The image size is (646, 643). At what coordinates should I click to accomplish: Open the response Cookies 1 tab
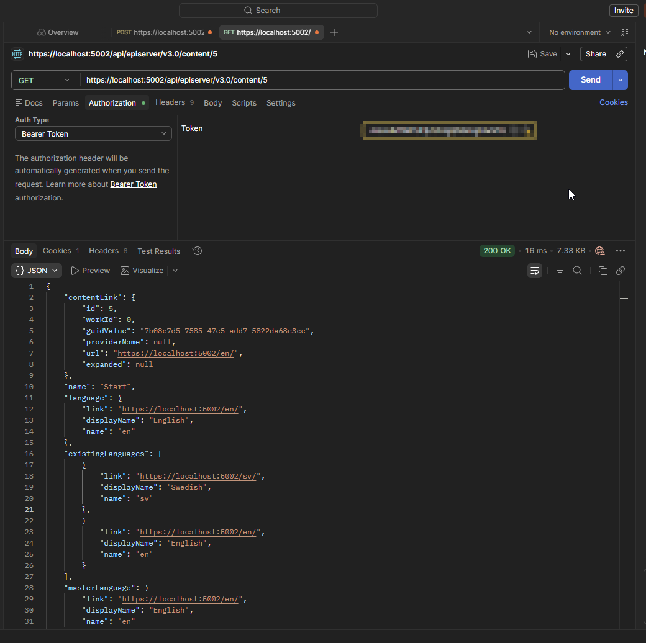click(x=61, y=251)
